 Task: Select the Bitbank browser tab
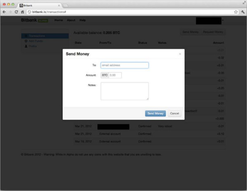[x=39, y=5]
